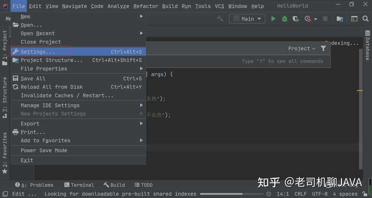Viewport: 372px width, 198px height.
Task: Open the Project Structure toolbar icon
Action: [x=340, y=19]
